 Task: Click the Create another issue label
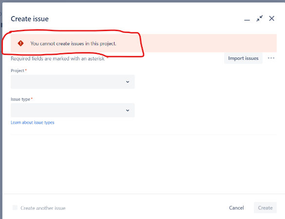point(43,208)
